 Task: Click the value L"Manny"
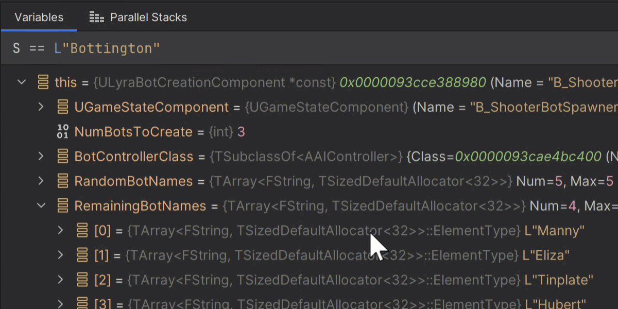[555, 231]
